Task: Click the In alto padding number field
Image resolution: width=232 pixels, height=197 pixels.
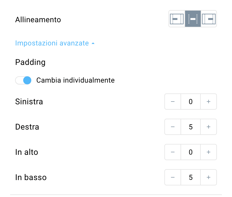Action: pos(191,152)
